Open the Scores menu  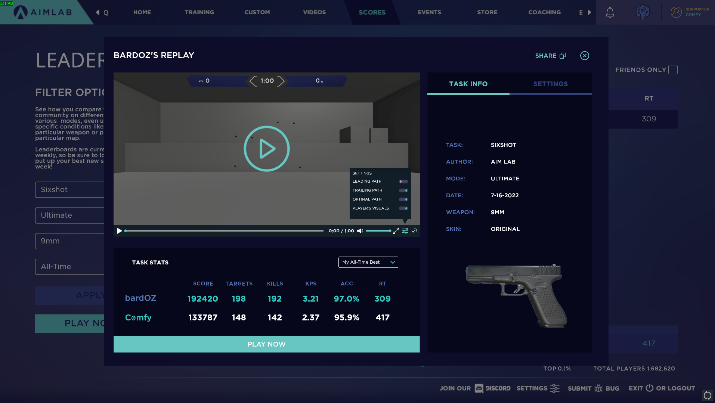click(372, 12)
